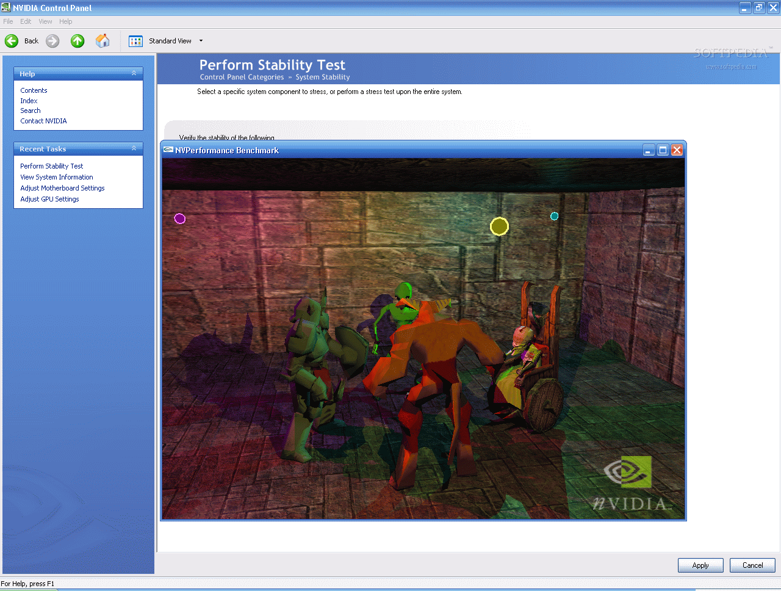Open the Contact NVIDIA link
Image resolution: width=781 pixels, height=591 pixels.
[x=43, y=121]
